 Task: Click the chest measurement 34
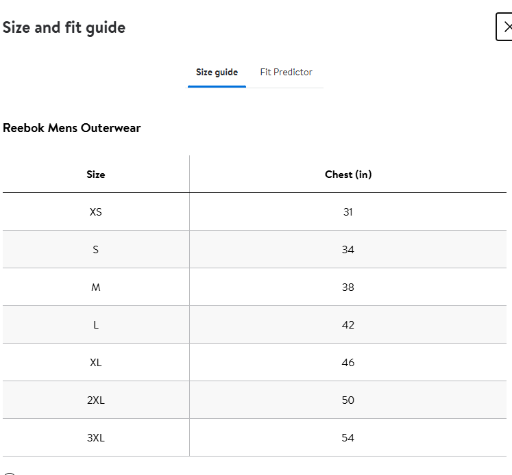tap(348, 250)
